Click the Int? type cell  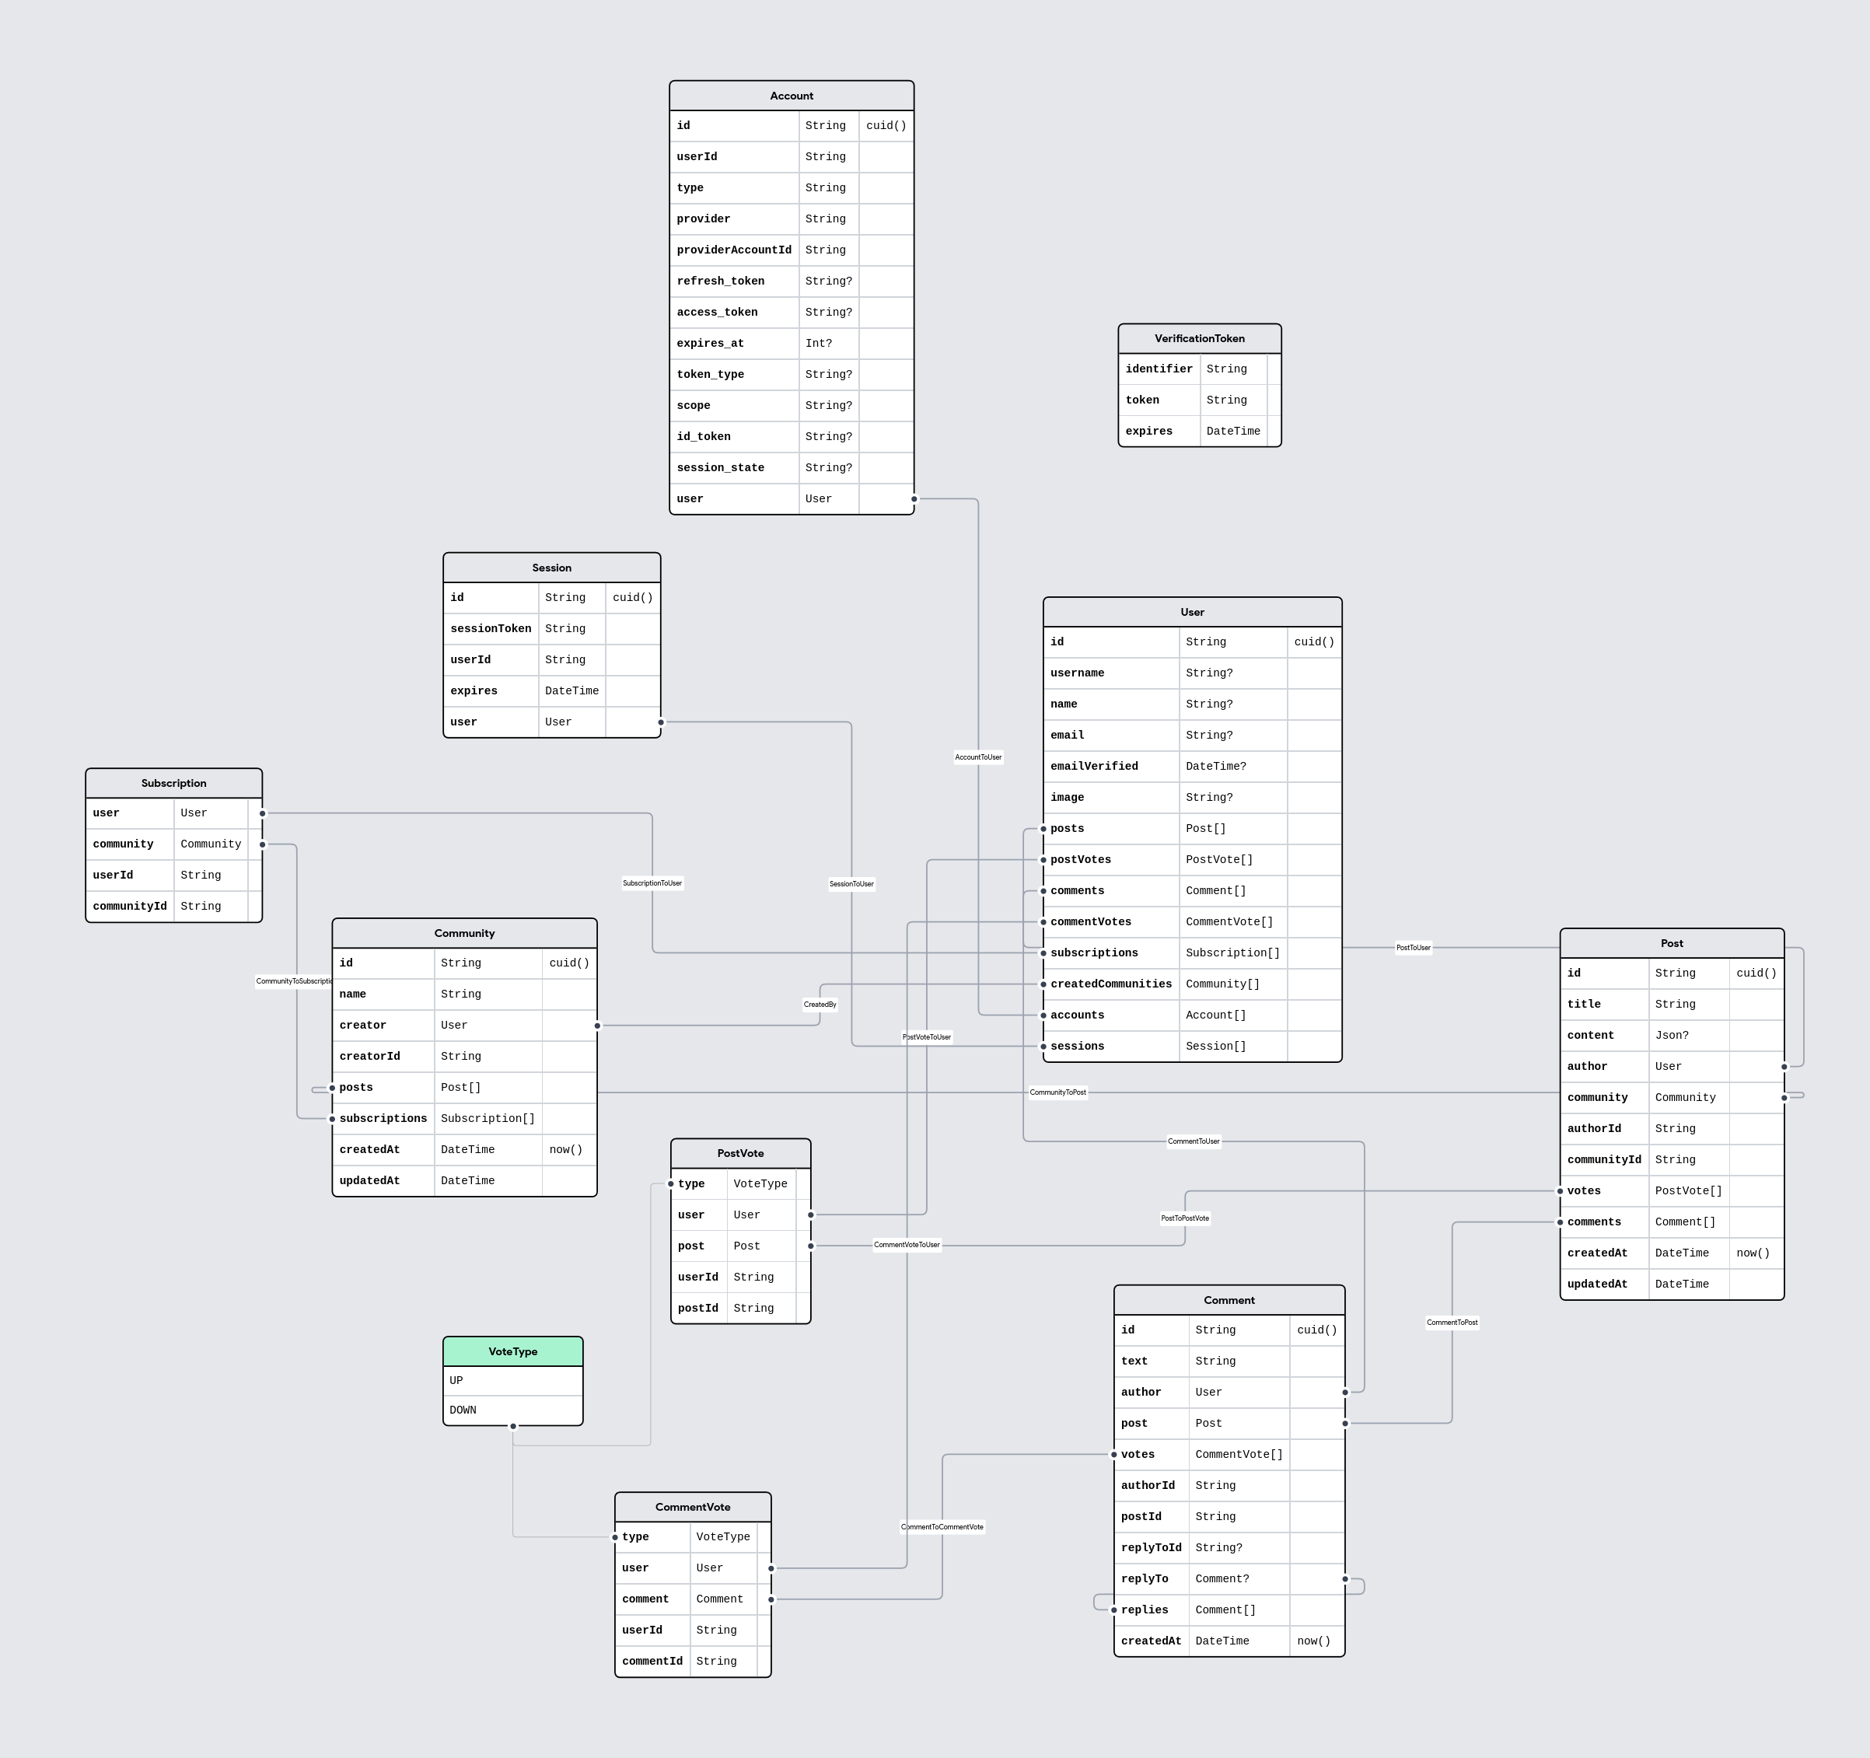pos(829,344)
